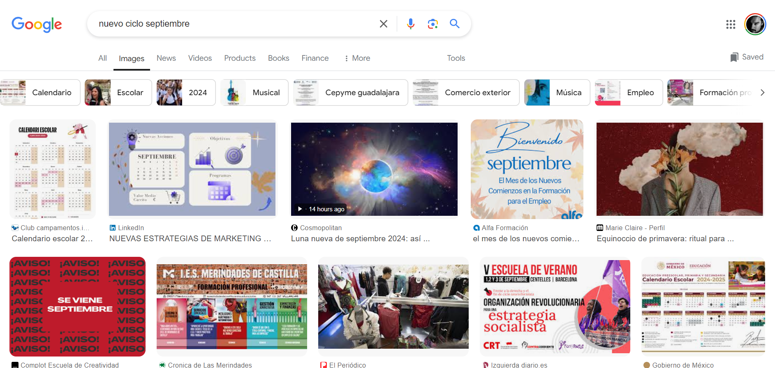
Task: Open the Google apps grid
Action: tap(731, 24)
